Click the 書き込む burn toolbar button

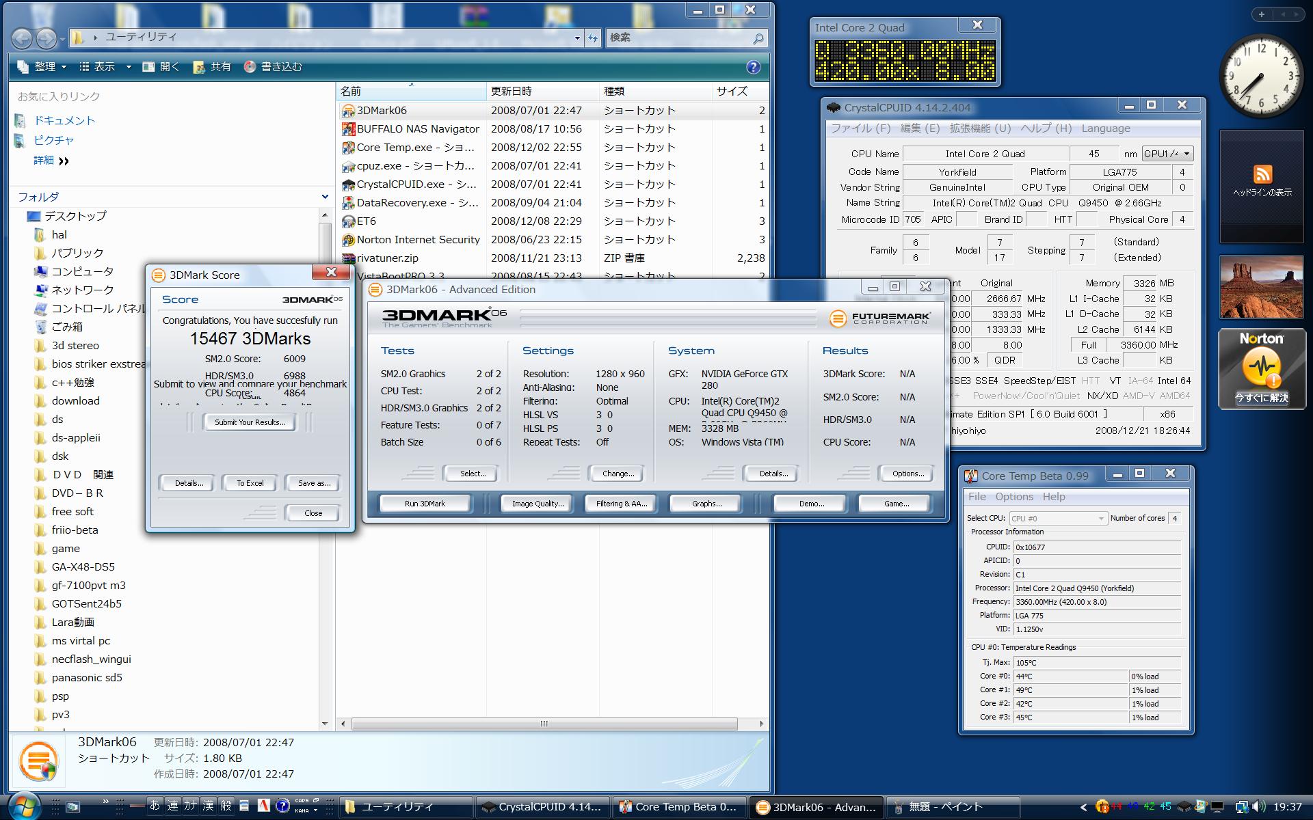tap(273, 67)
